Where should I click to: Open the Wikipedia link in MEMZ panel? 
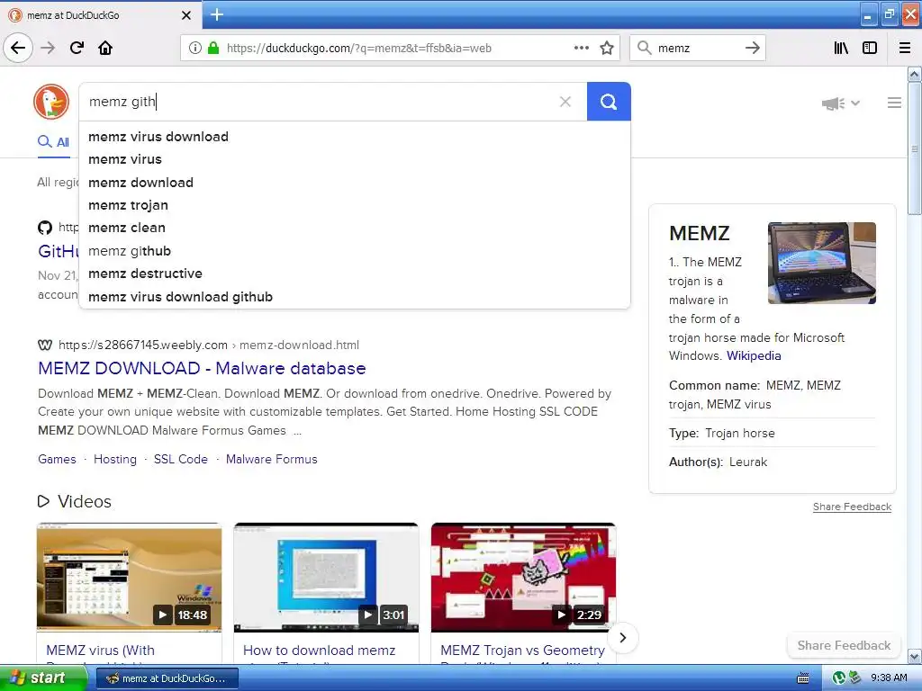(x=754, y=355)
